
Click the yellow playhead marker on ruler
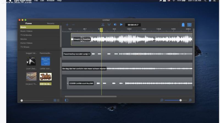click(101, 30)
